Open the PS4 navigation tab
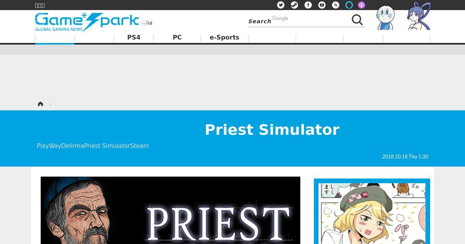Image resolution: width=465 pixels, height=244 pixels. pos(134,38)
